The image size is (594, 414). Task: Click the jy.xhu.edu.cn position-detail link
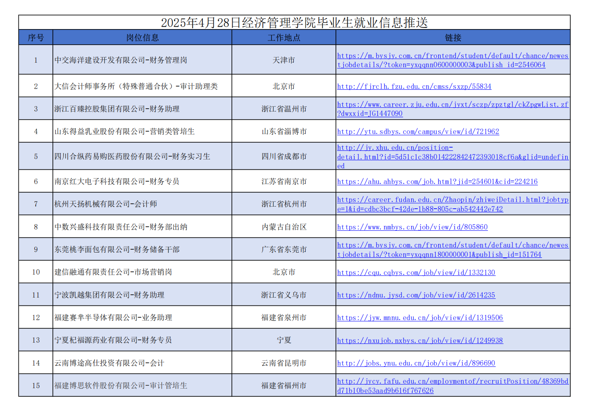pos(452,157)
